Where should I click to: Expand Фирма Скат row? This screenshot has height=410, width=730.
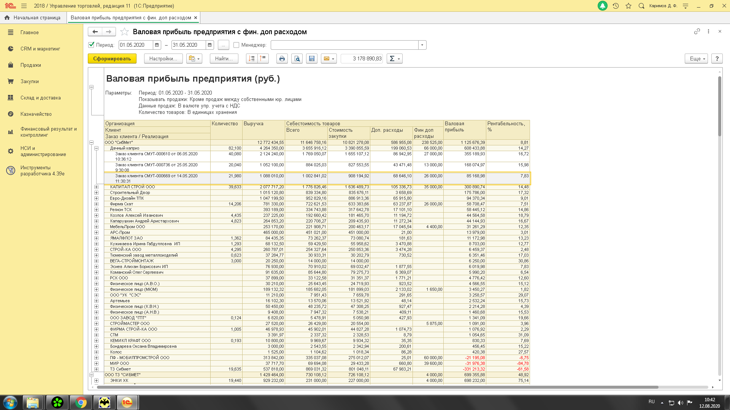[x=96, y=204]
